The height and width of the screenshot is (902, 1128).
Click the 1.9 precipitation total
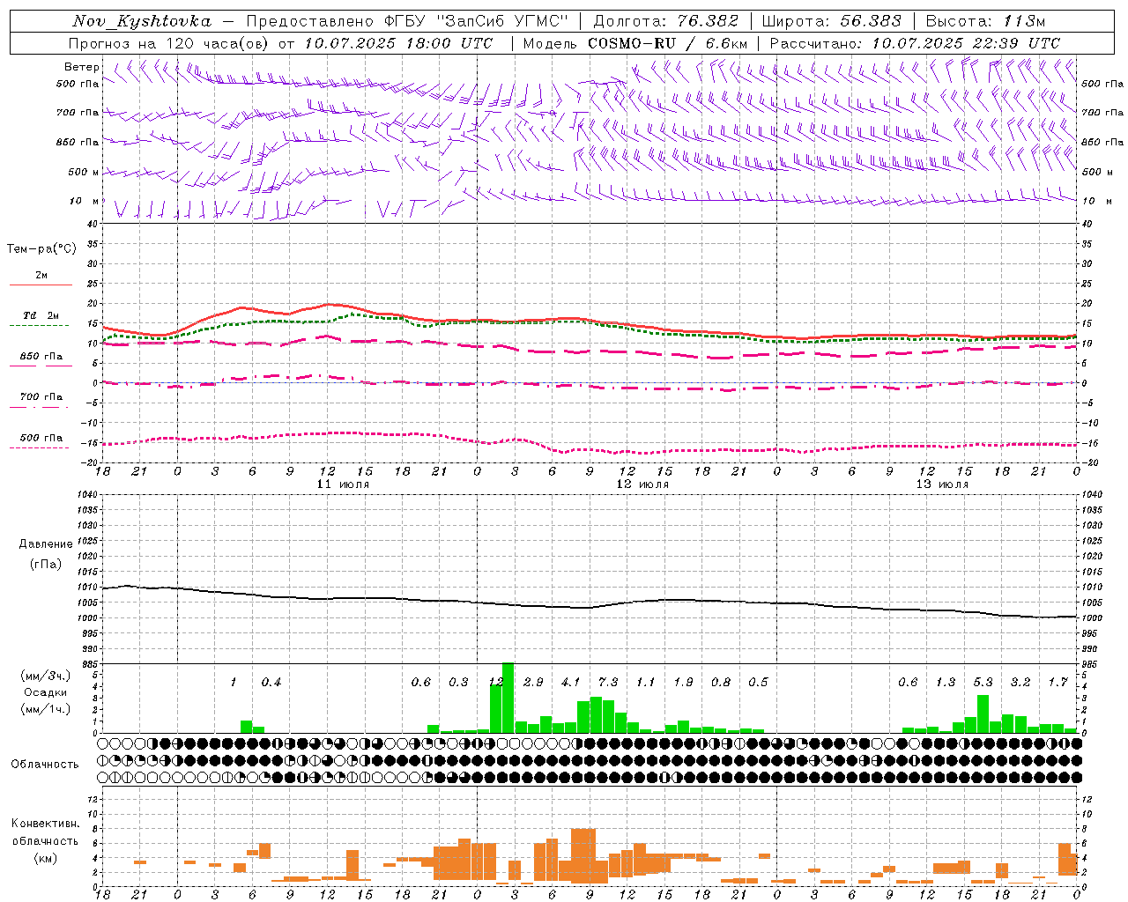click(x=683, y=683)
